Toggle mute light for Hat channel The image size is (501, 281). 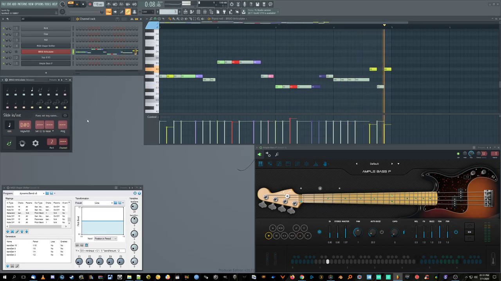pyautogui.click(x=4, y=40)
